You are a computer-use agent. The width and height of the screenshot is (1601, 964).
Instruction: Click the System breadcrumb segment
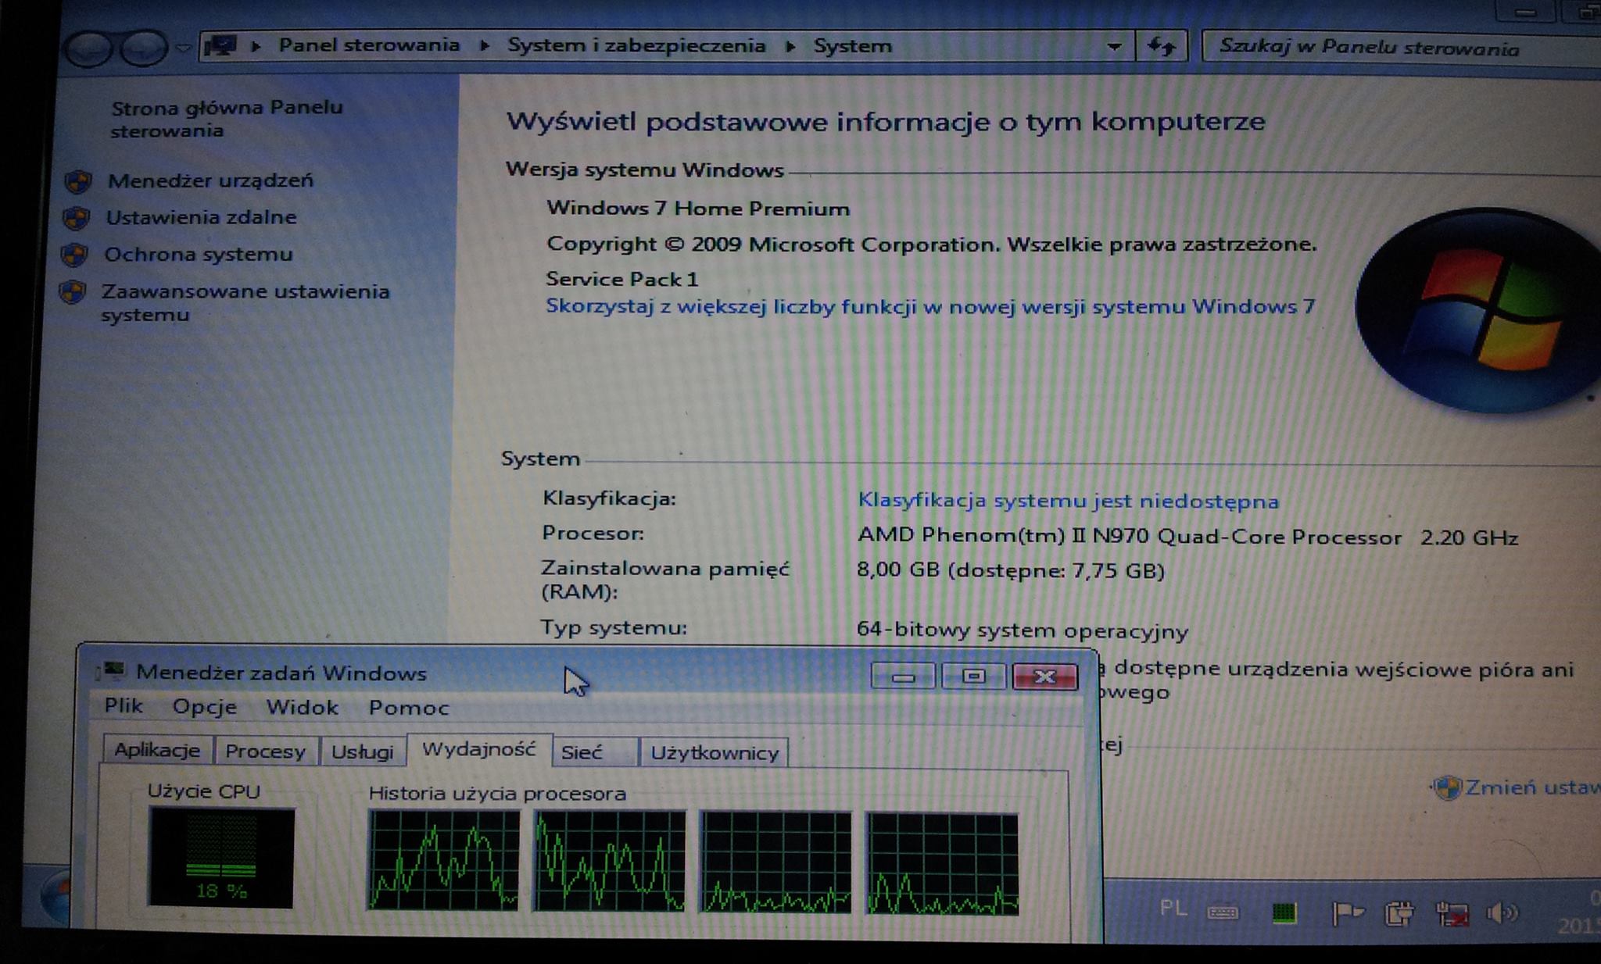click(852, 46)
